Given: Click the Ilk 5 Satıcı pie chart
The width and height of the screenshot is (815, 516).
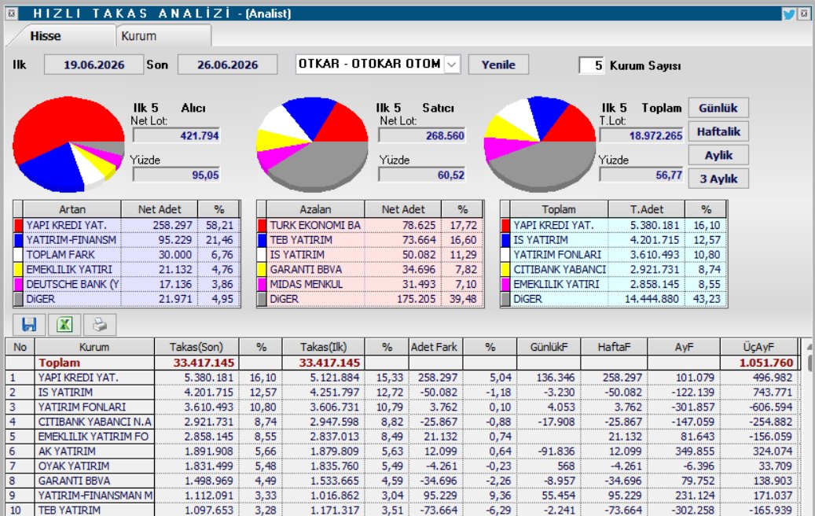Looking at the screenshot, I should pyautogui.click(x=312, y=144).
